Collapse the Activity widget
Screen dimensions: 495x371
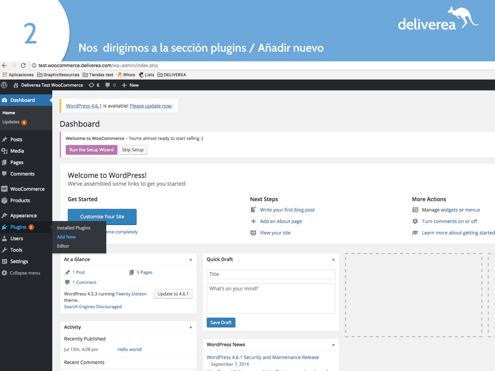190,327
